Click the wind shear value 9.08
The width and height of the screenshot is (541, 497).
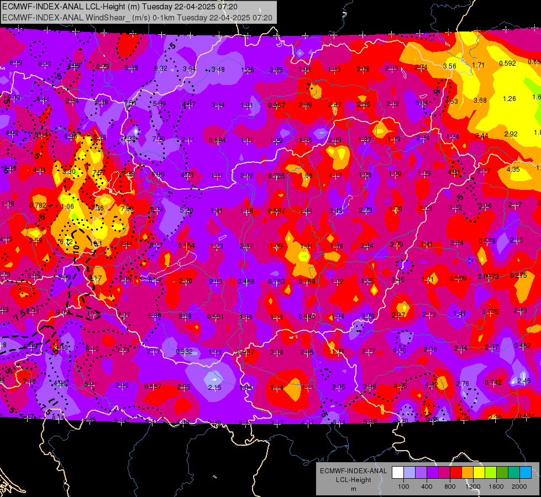pyautogui.click(x=63, y=313)
